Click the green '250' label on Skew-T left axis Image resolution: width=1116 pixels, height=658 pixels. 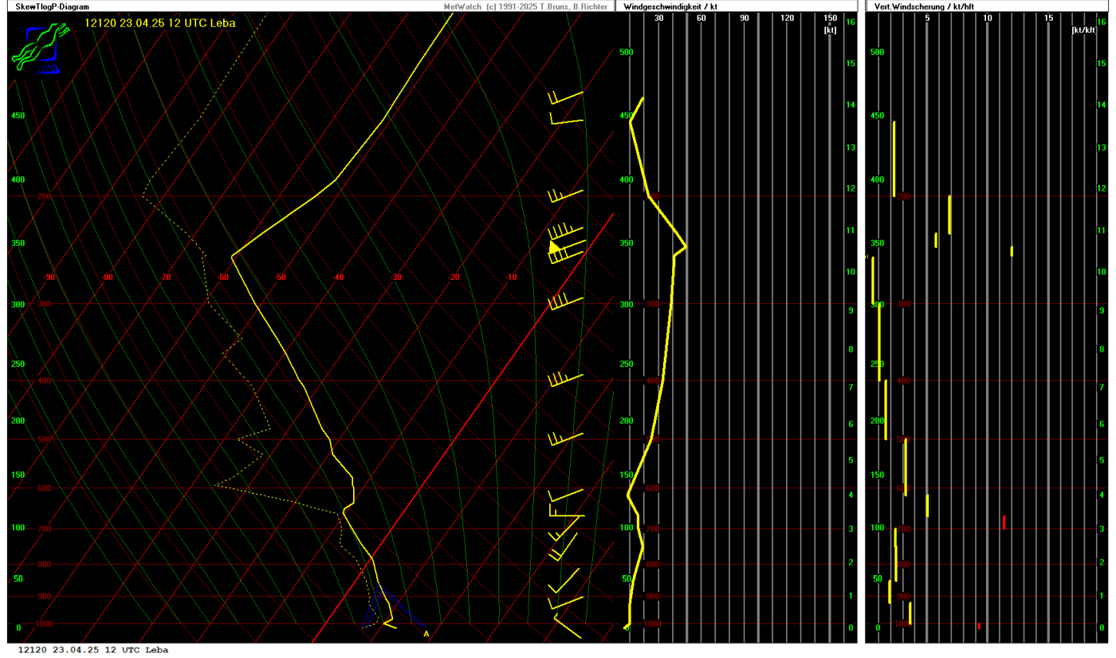(x=18, y=364)
